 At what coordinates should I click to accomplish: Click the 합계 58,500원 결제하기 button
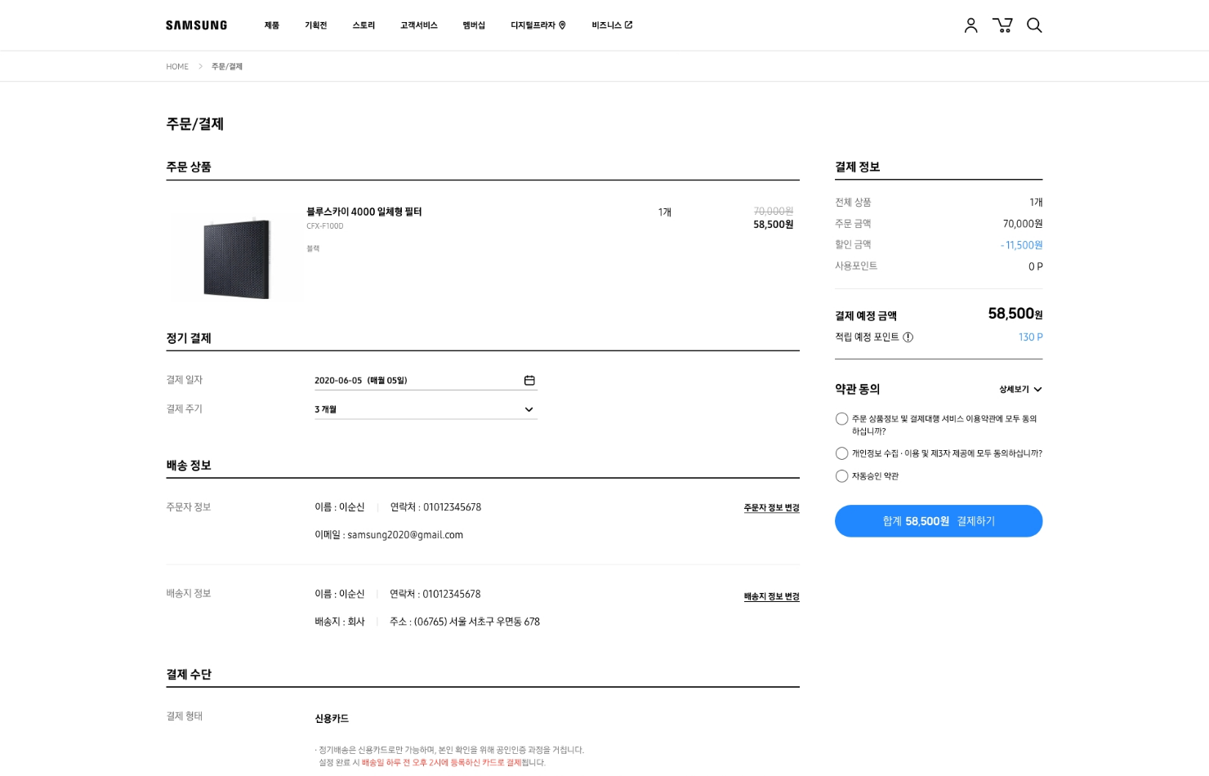click(x=939, y=521)
